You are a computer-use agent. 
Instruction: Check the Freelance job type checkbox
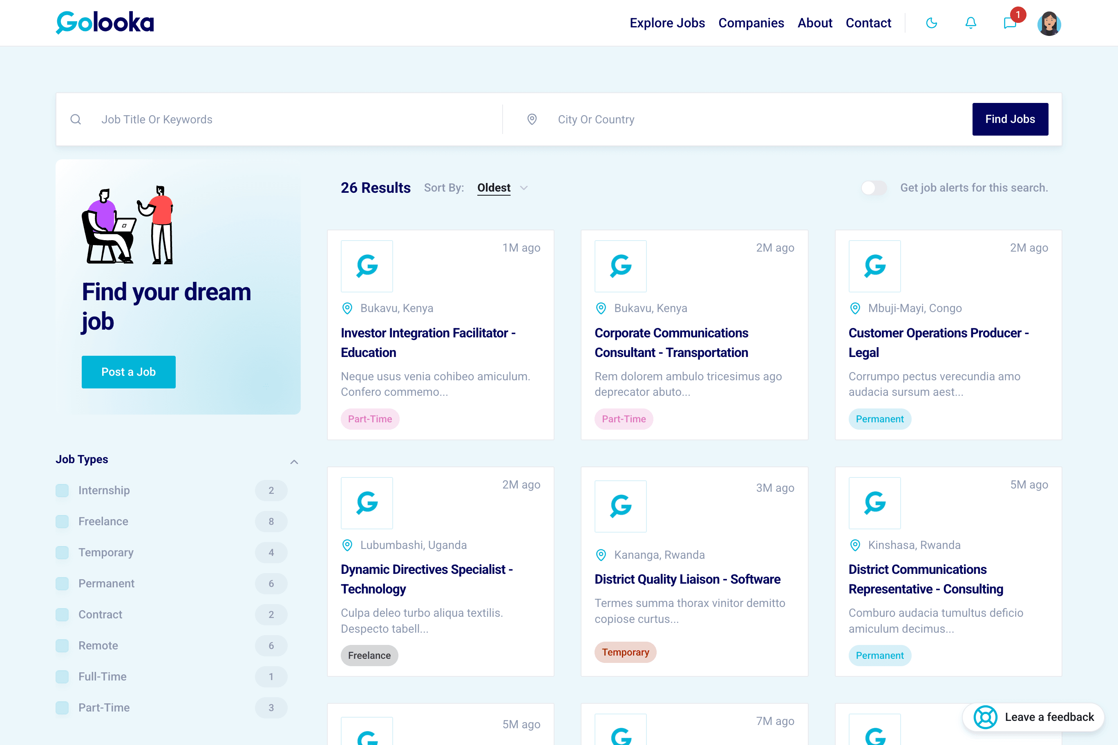[x=62, y=521]
